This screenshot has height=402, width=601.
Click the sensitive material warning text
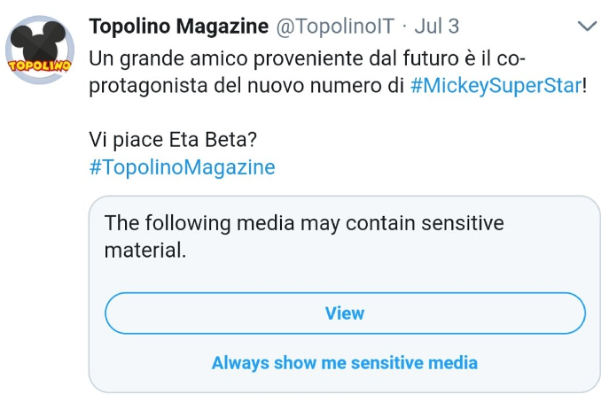pyautogui.click(x=304, y=236)
